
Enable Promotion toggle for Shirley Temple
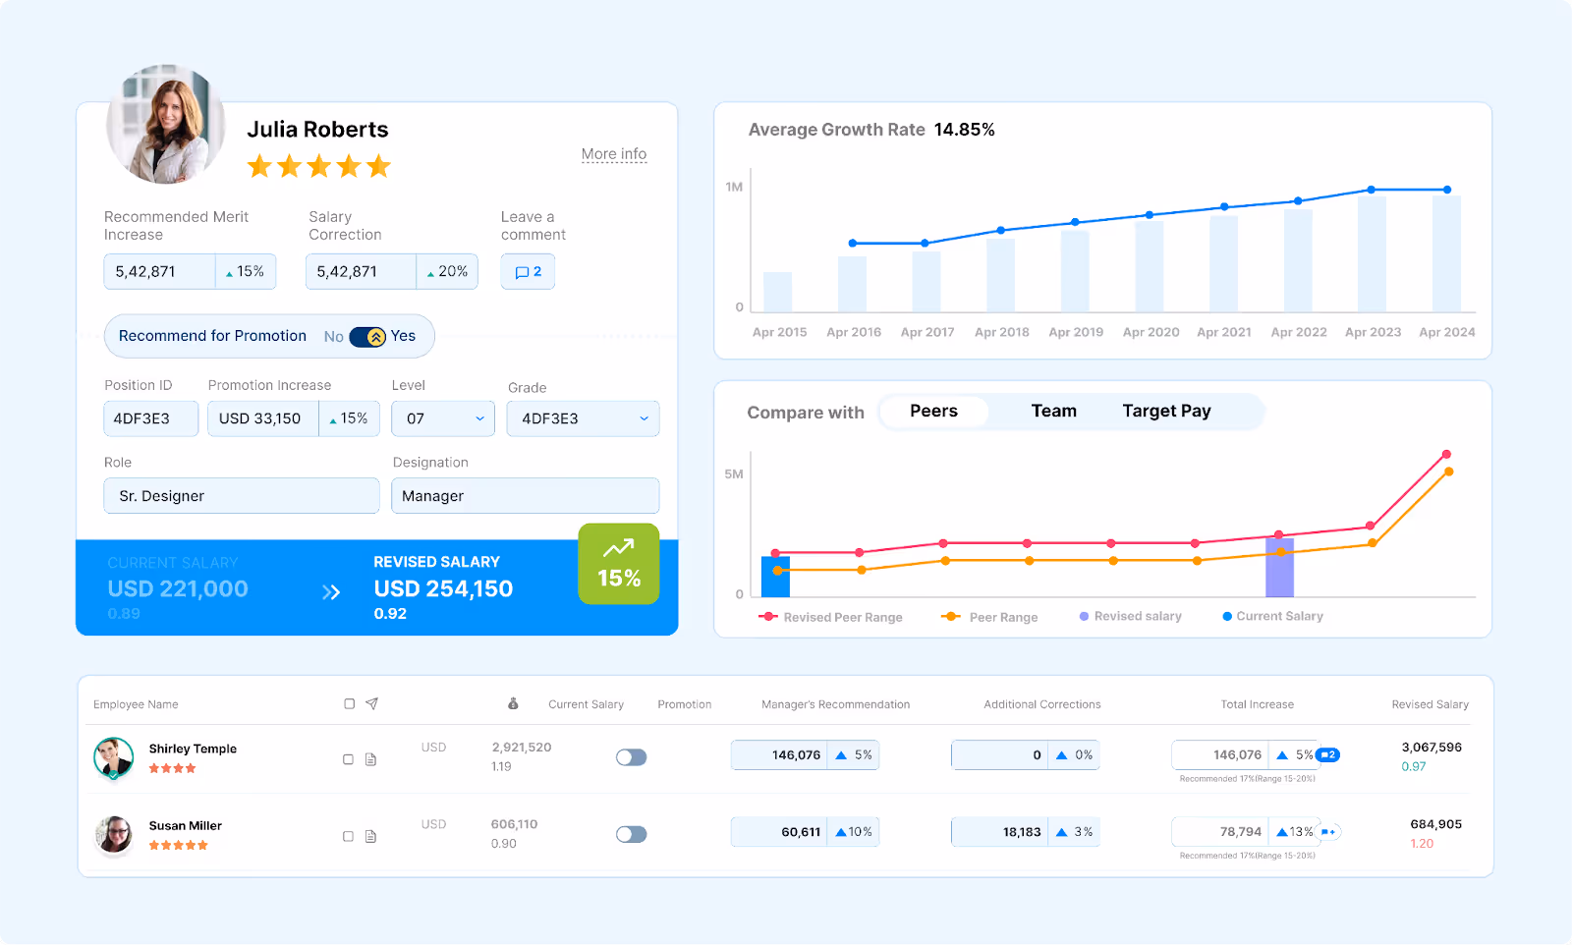pos(632,757)
